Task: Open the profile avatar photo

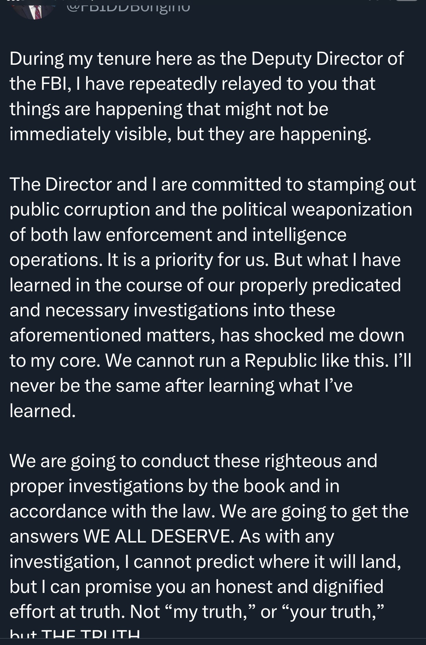Action: coord(34,9)
